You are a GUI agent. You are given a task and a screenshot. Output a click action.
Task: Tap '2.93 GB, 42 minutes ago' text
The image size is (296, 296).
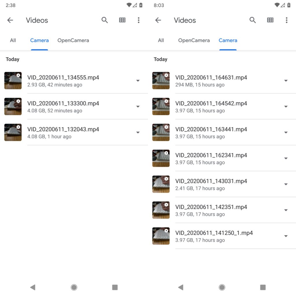[x=55, y=85]
